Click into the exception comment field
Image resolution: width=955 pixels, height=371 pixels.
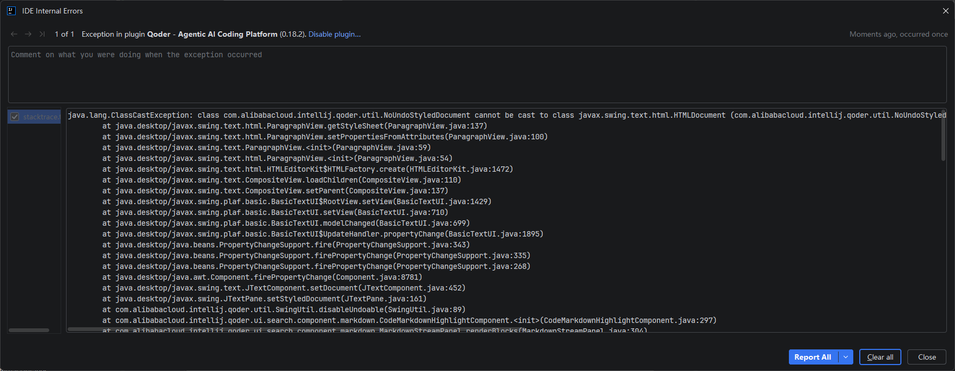point(477,75)
